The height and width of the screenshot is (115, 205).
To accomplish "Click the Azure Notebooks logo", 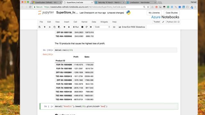I will (165, 17).
